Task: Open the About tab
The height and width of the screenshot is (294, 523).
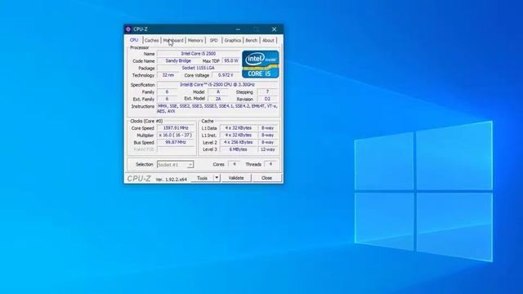Action: [268, 40]
